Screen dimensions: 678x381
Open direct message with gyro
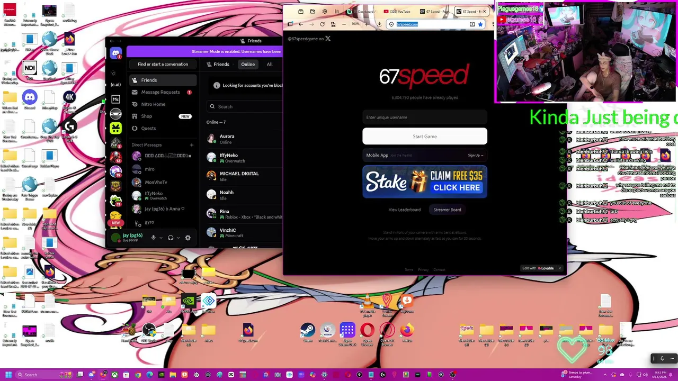click(x=163, y=222)
